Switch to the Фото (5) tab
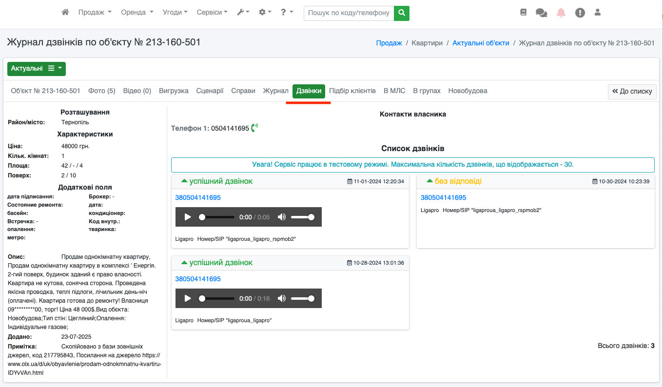Image resolution: width=663 pixels, height=387 pixels. click(x=101, y=91)
